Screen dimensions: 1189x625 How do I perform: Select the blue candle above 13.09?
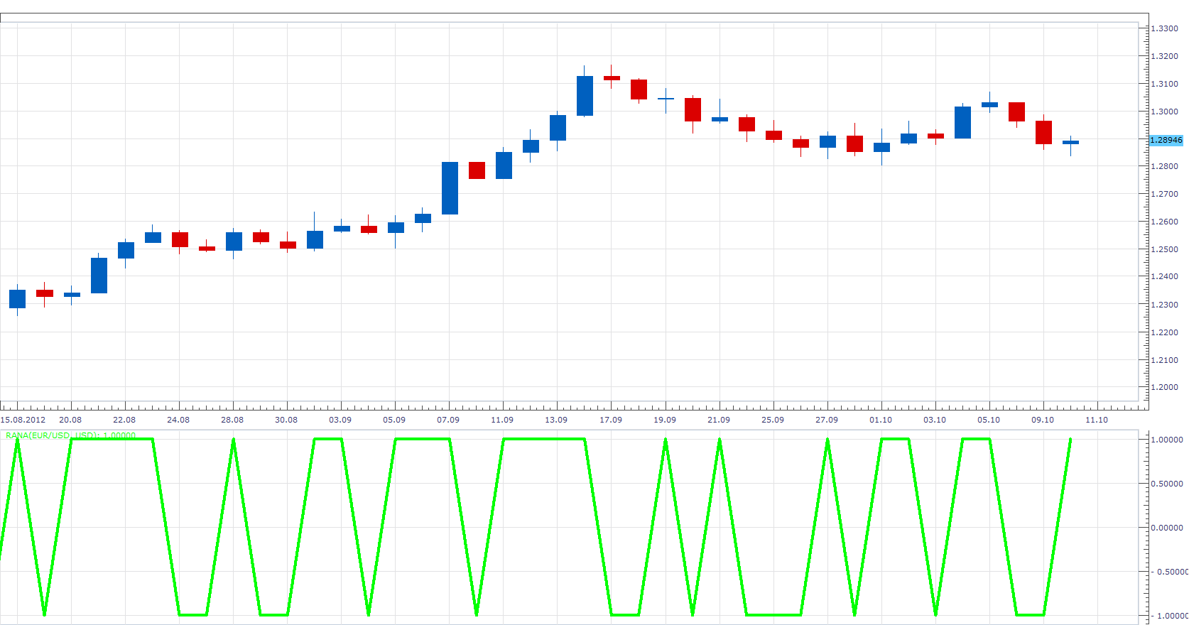tap(558, 128)
